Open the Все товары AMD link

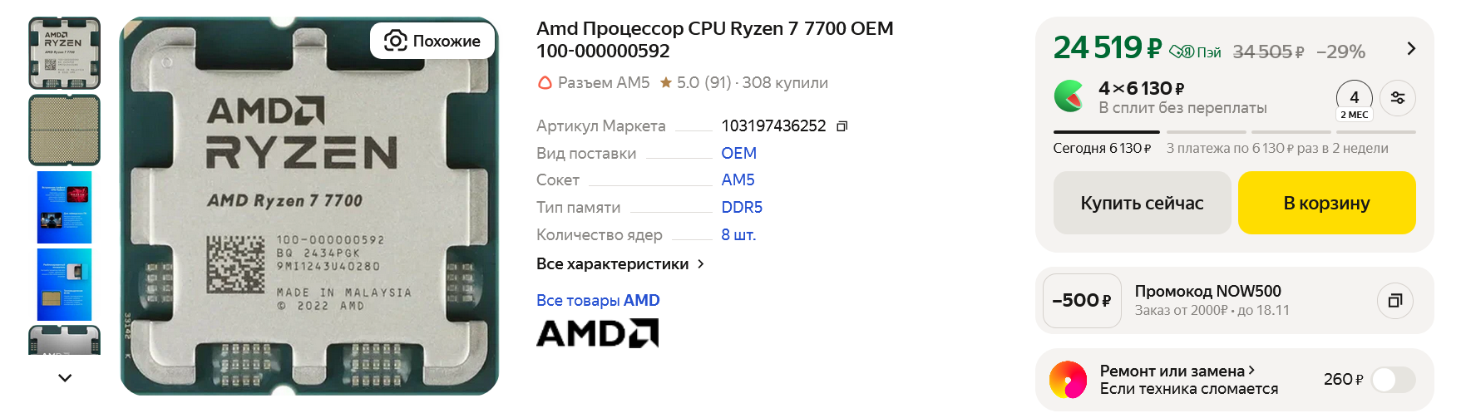(598, 300)
